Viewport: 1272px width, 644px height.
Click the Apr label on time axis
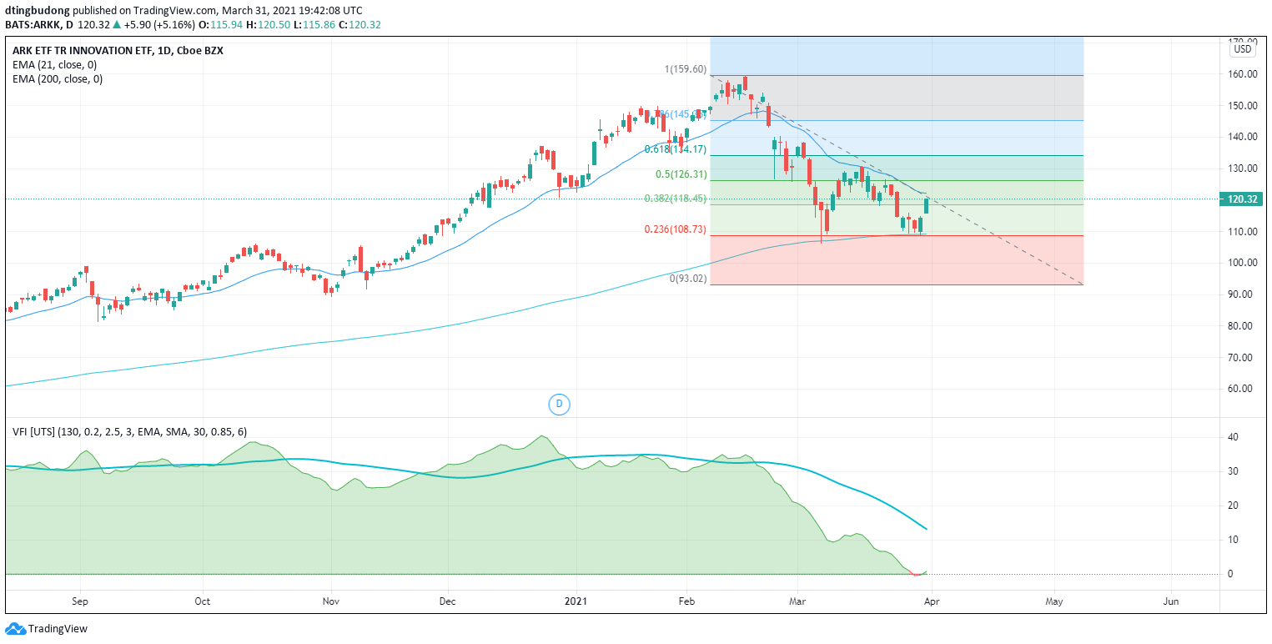click(932, 601)
